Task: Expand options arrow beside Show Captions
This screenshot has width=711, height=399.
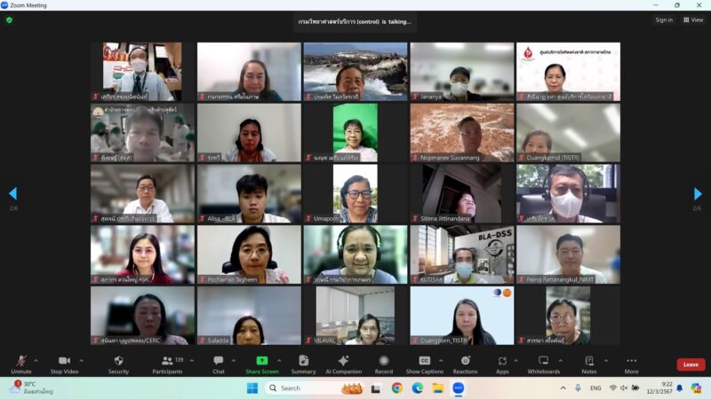Action: (441, 361)
